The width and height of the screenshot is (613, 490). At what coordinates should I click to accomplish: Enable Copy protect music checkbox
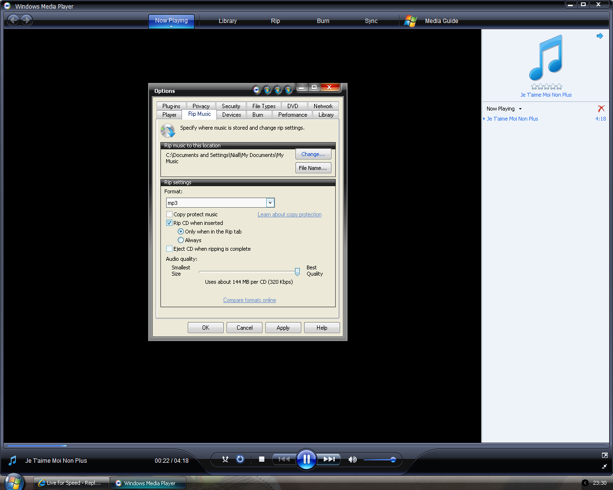coord(169,214)
